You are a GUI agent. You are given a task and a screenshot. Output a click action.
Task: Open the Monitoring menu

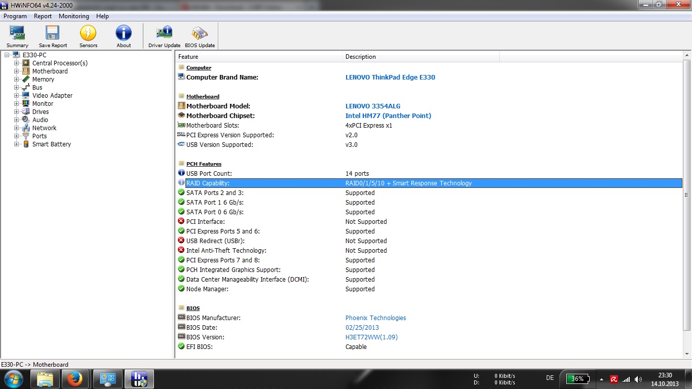[74, 16]
